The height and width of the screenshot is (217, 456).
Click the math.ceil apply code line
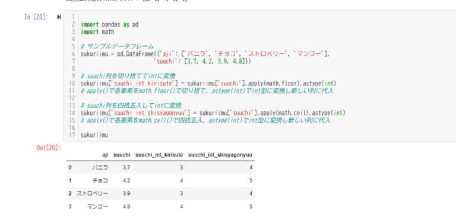(213, 113)
